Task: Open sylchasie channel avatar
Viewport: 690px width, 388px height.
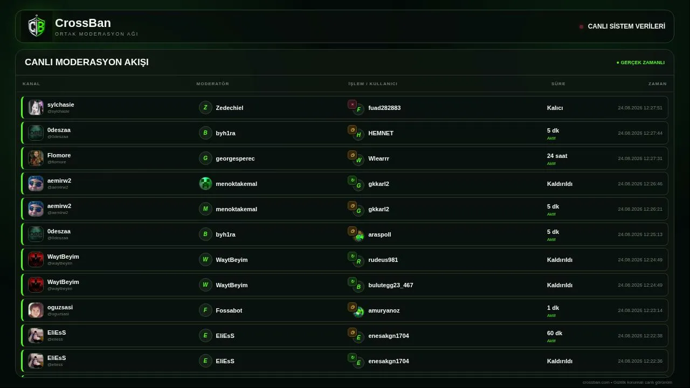Action: [36, 107]
